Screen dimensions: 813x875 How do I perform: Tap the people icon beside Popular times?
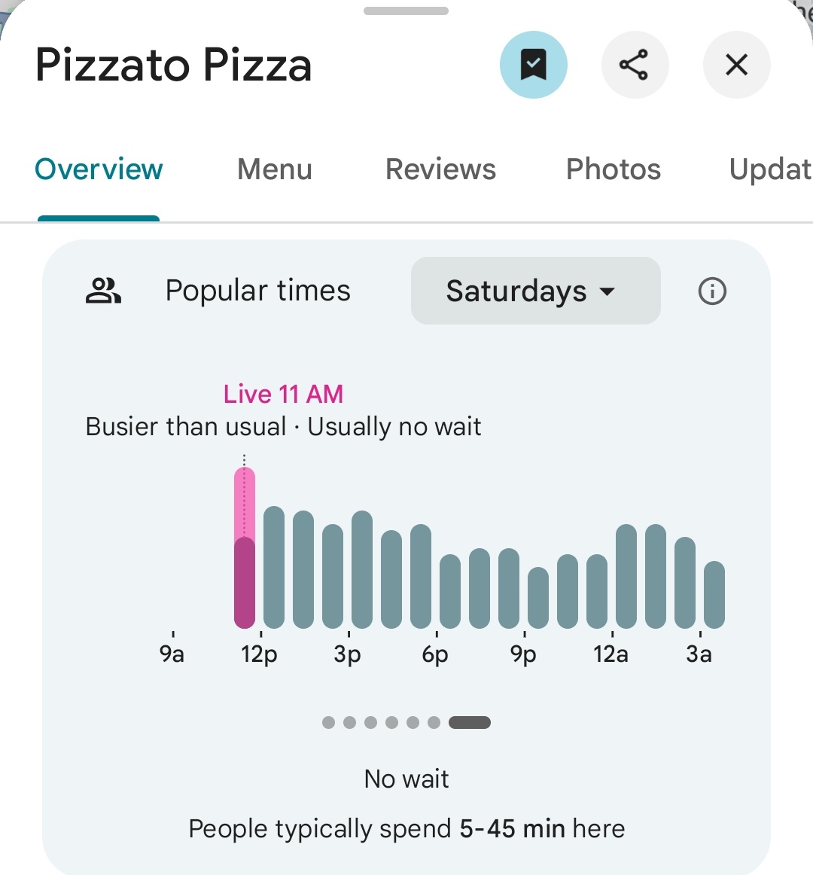pos(103,291)
